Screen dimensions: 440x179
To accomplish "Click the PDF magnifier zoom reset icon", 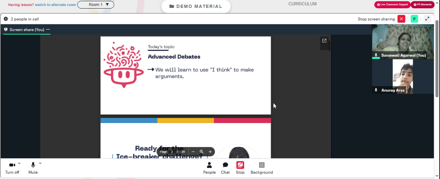I will (x=202, y=152).
